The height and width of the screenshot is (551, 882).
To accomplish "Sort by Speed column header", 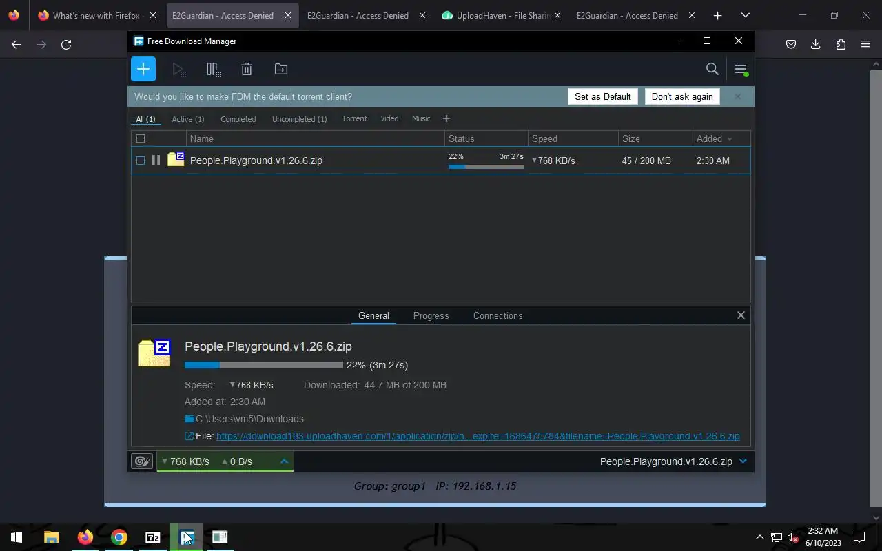I will [573, 138].
